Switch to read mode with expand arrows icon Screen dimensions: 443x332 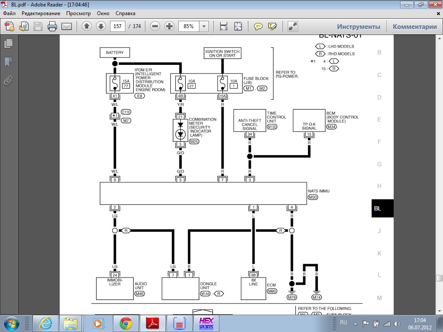(293, 26)
